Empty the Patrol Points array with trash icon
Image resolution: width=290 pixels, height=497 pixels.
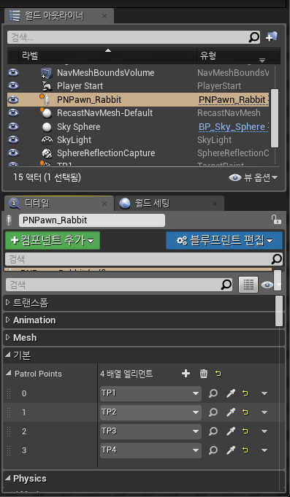point(203,374)
